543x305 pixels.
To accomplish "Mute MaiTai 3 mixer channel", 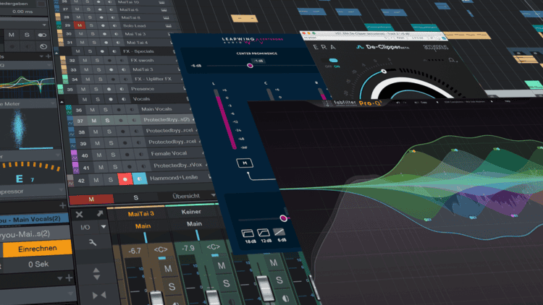I will (168, 269).
